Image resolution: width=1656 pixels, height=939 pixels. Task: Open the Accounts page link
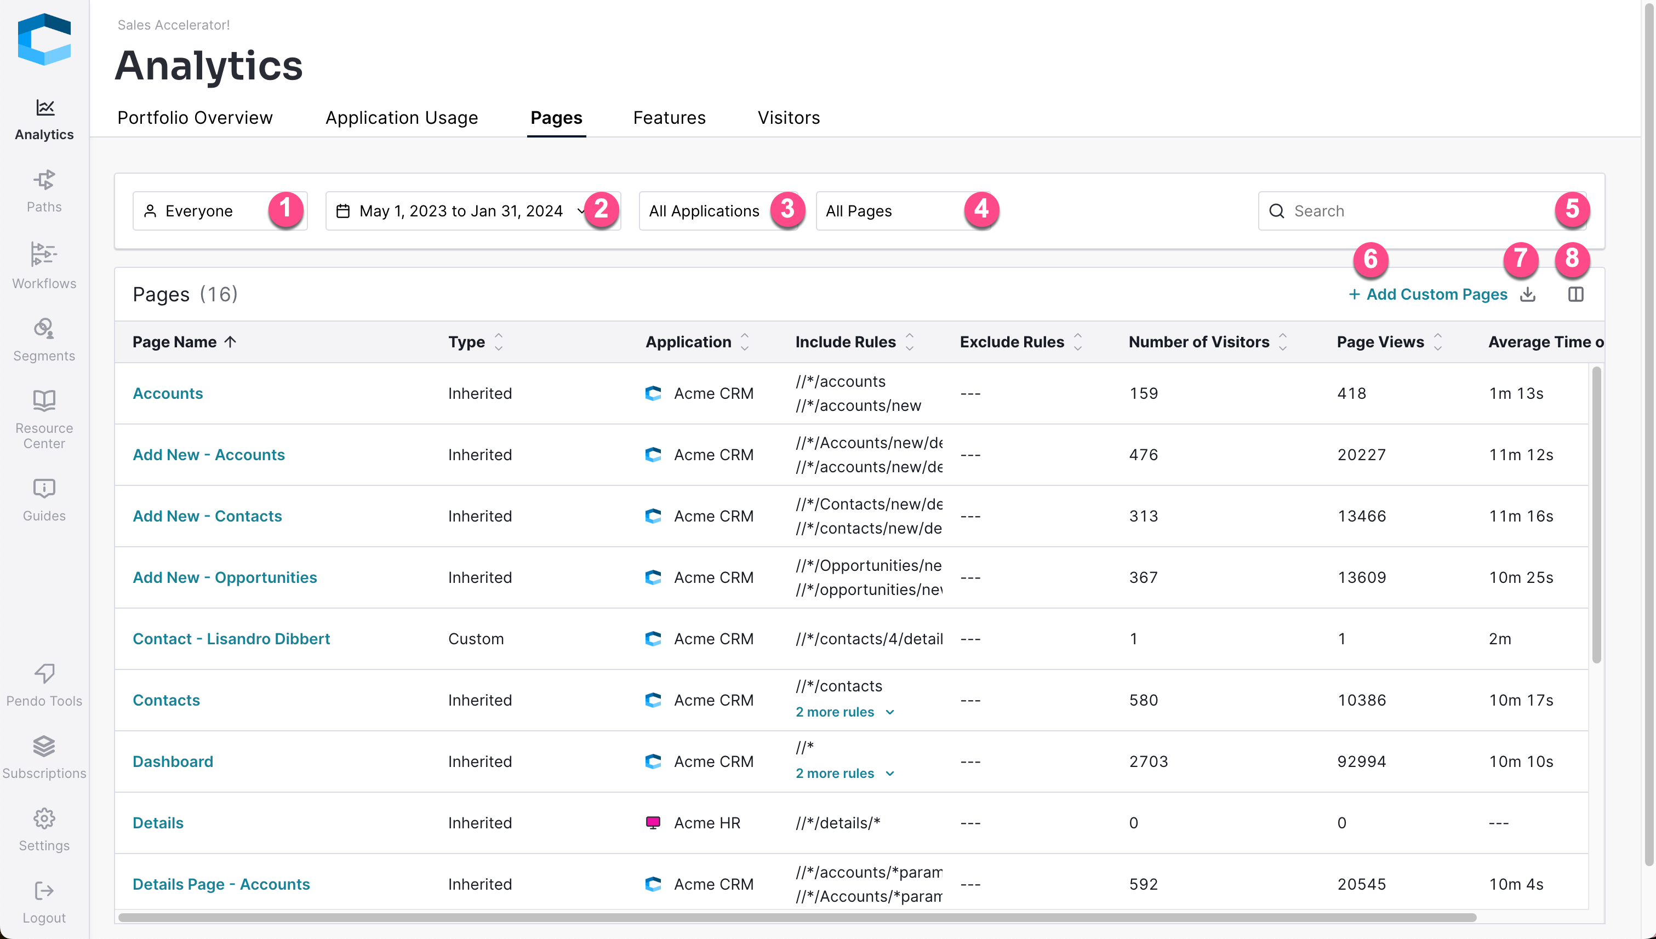click(x=168, y=393)
